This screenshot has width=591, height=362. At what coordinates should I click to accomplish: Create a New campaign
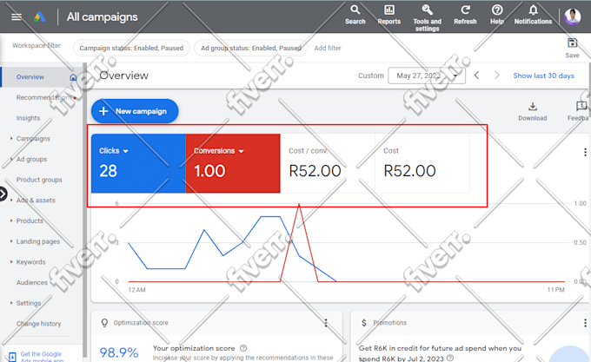[x=135, y=111]
